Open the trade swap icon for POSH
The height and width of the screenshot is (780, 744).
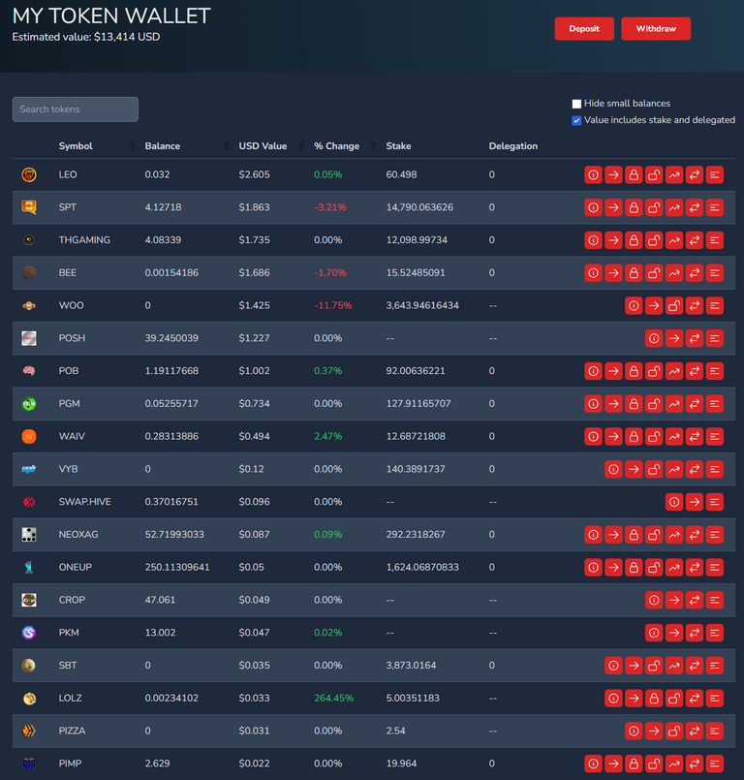point(695,338)
